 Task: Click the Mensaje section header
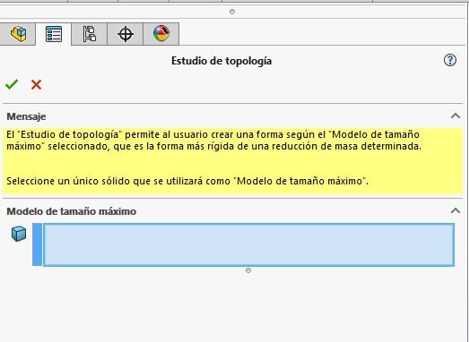click(x=26, y=116)
